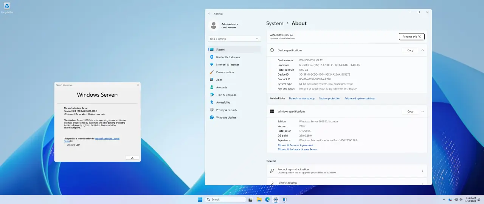This screenshot has height=204, width=484.
Task: Click the Find a setting search field
Action: (x=234, y=39)
